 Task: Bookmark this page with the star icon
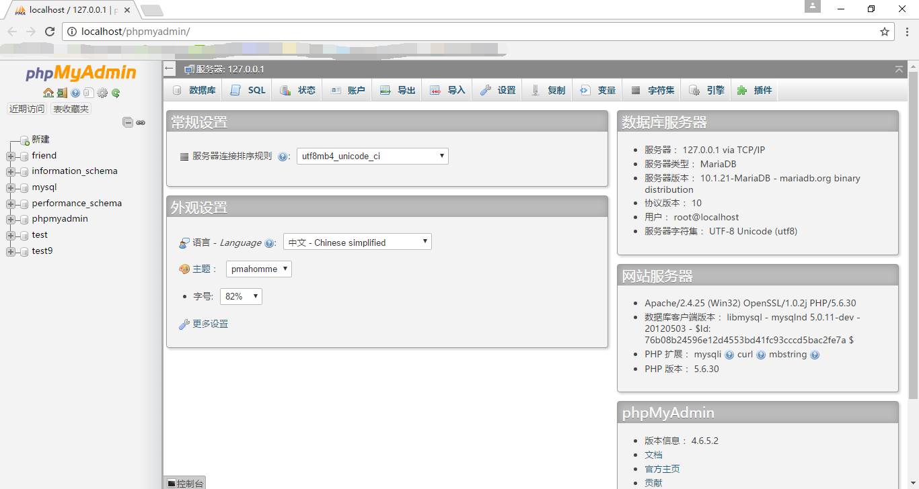pyautogui.click(x=885, y=32)
